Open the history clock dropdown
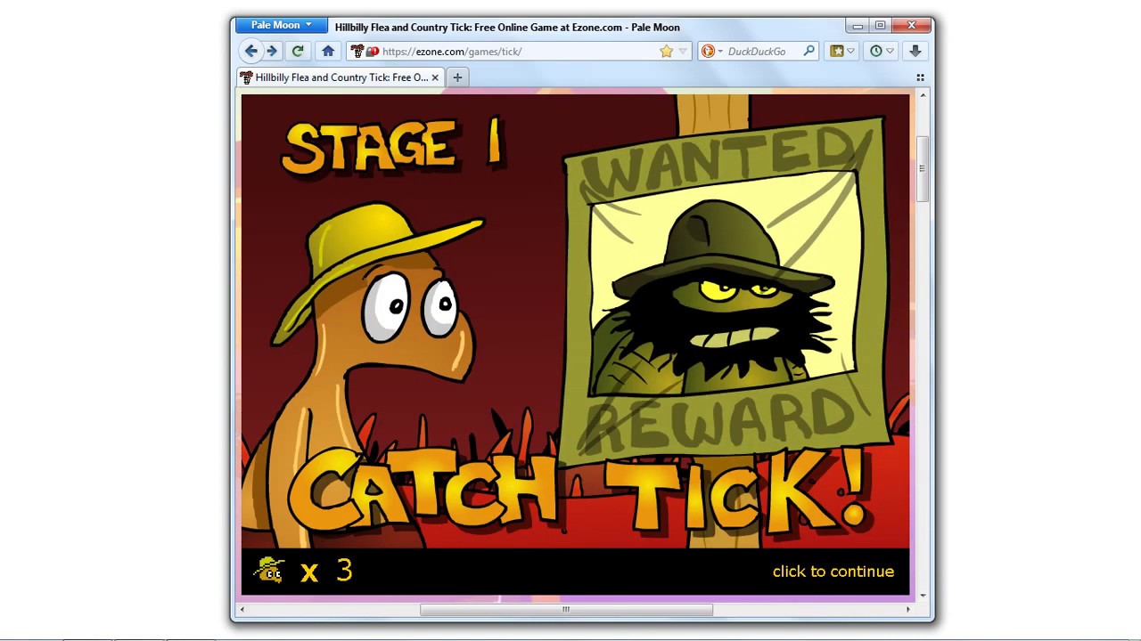Screen dimensions: 1141x641 coord(882,51)
